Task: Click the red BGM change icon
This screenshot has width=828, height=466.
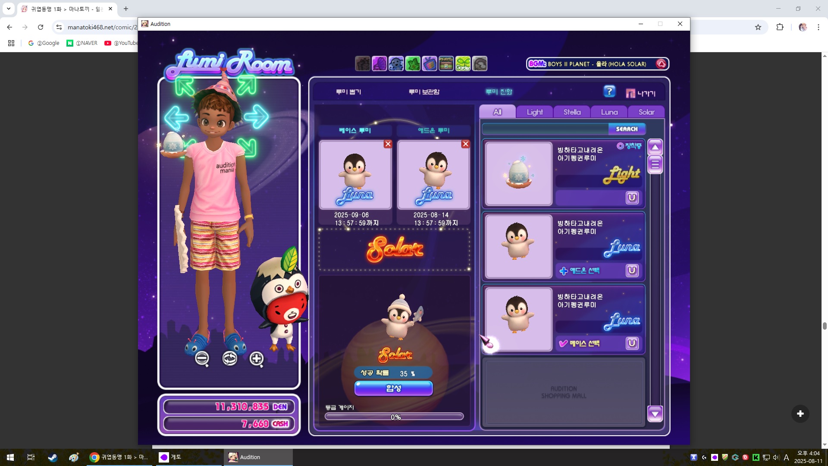Action: (661, 64)
